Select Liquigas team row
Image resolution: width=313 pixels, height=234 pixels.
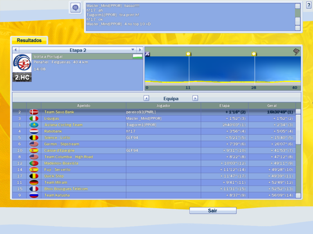pos(156,118)
